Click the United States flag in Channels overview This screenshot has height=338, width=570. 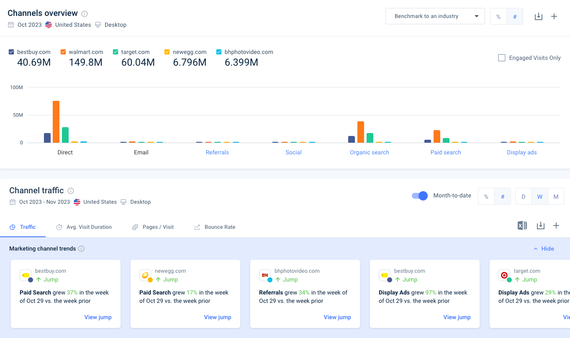49,25
